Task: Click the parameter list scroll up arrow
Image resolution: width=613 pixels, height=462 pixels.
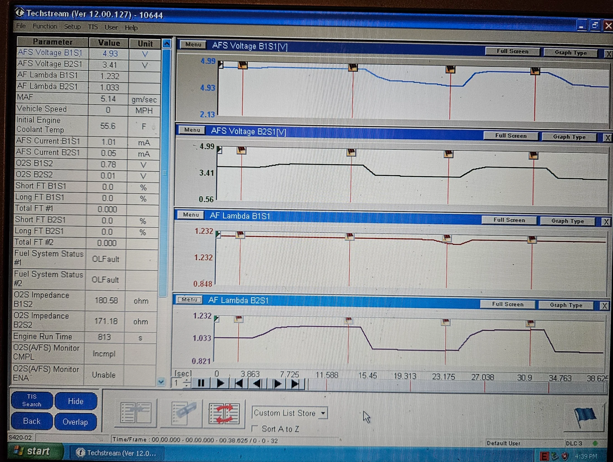Action: 167,43
